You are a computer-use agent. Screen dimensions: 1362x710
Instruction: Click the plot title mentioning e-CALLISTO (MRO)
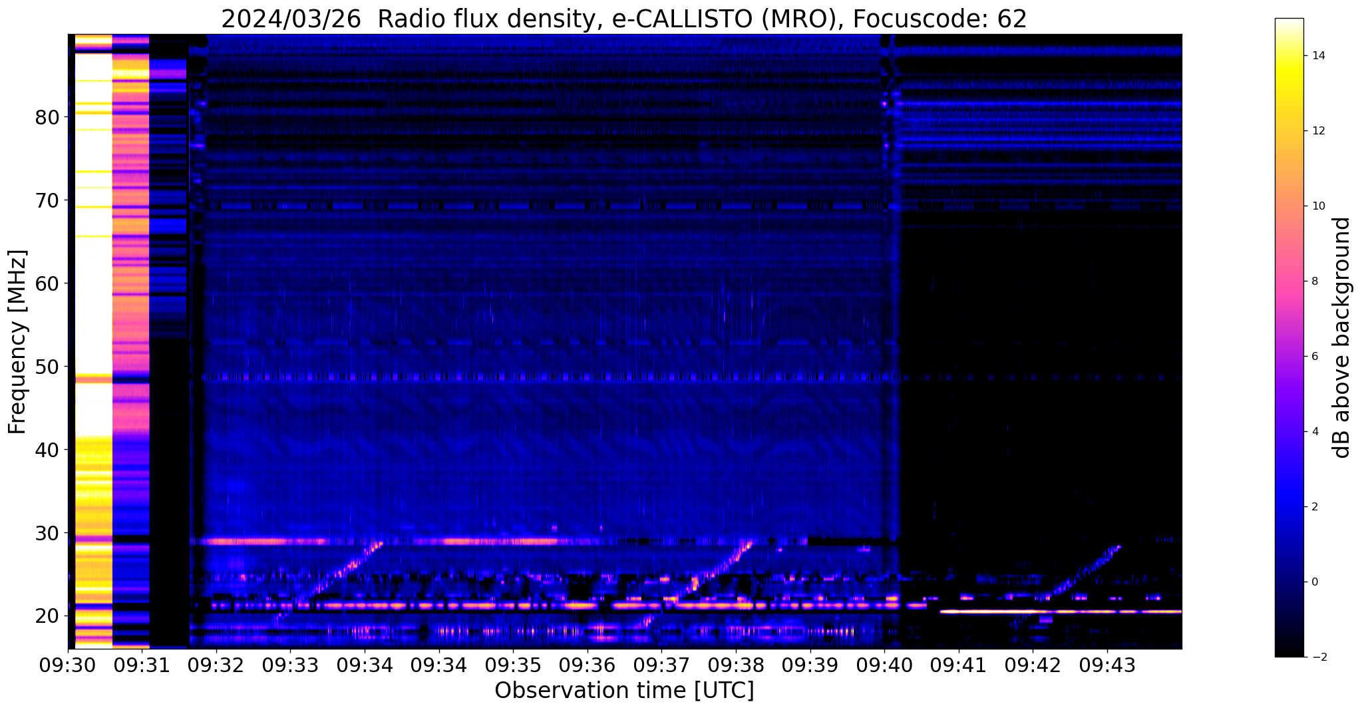[x=624, y=19]
